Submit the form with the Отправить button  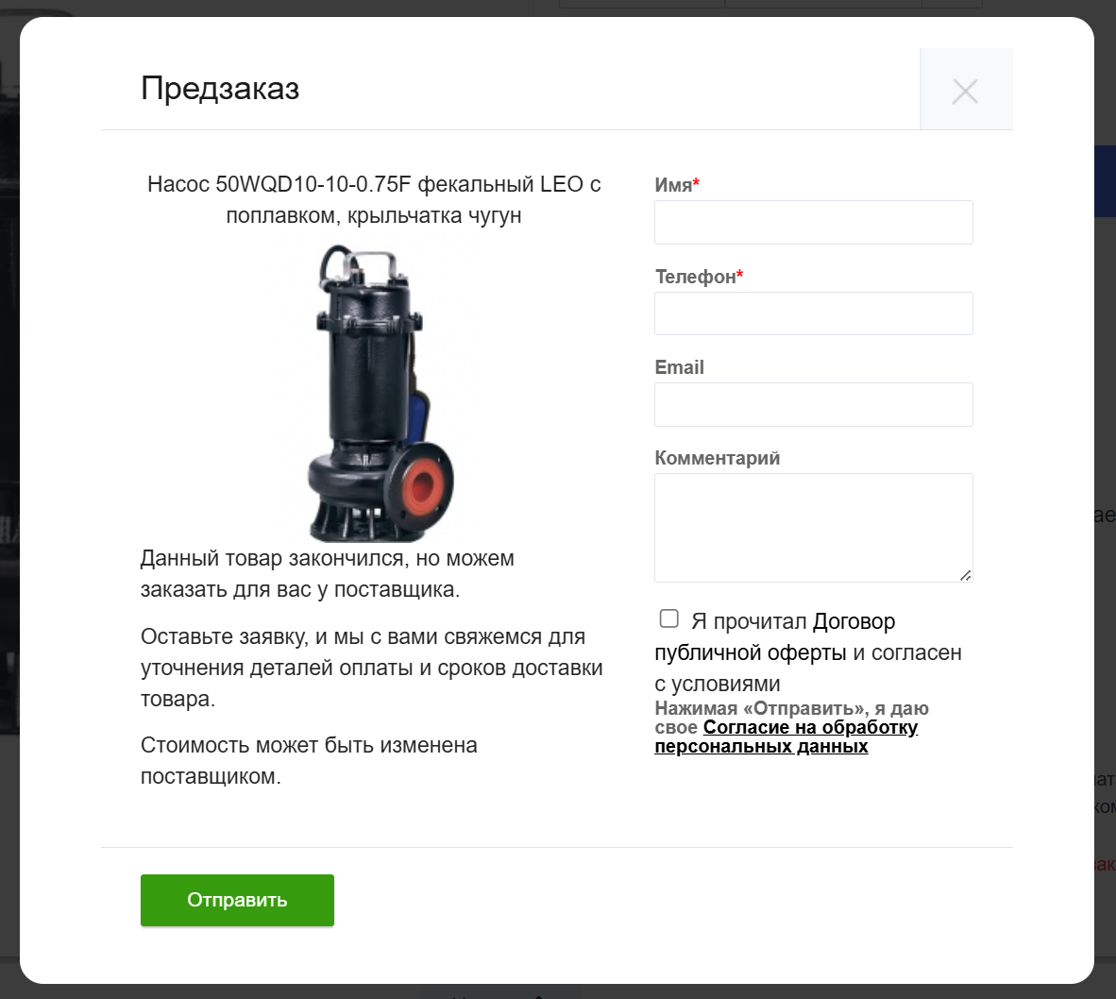click(x=237, y=900)
